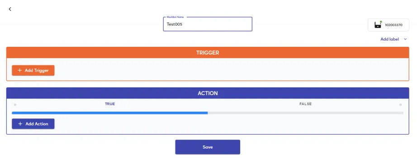Click the plus icon on Add Action
Image resolution: width=417 pixels, height=163 pixels.
[x=20, y=124]
